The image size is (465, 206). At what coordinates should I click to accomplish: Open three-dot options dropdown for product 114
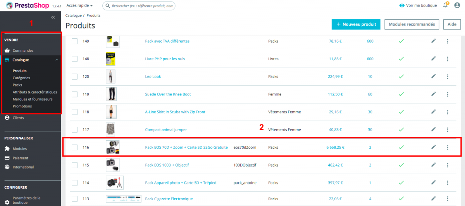(x=448, y=183)
